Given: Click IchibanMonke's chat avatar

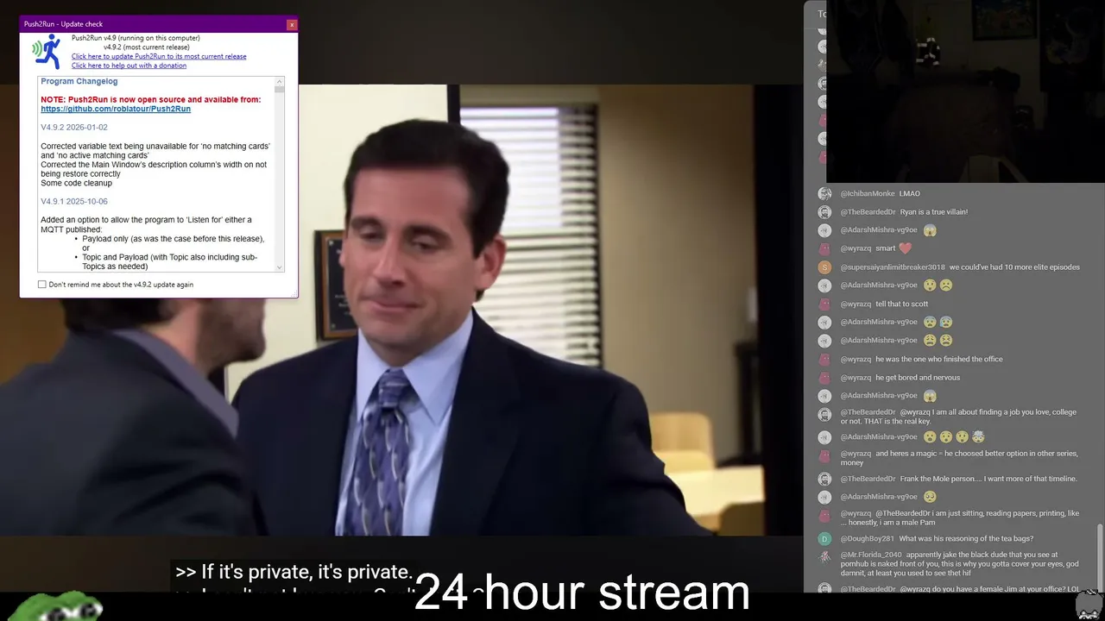Looking at the screenshot, I should coord(824,194).
